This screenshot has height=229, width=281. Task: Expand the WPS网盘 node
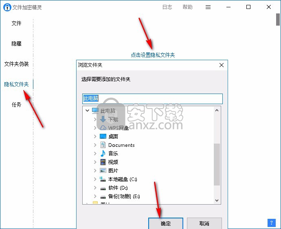95,128
